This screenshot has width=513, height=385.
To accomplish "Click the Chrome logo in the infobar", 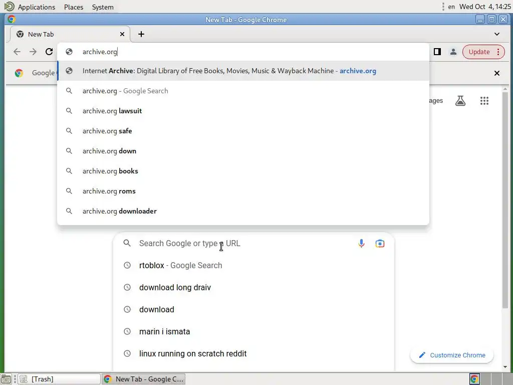I will pos(19,73).
